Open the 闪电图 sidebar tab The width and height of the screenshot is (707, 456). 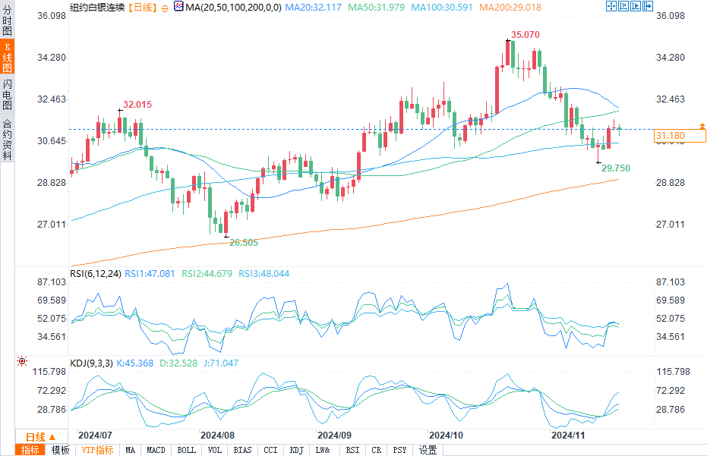pyautogui.click(x=8, y=94)
